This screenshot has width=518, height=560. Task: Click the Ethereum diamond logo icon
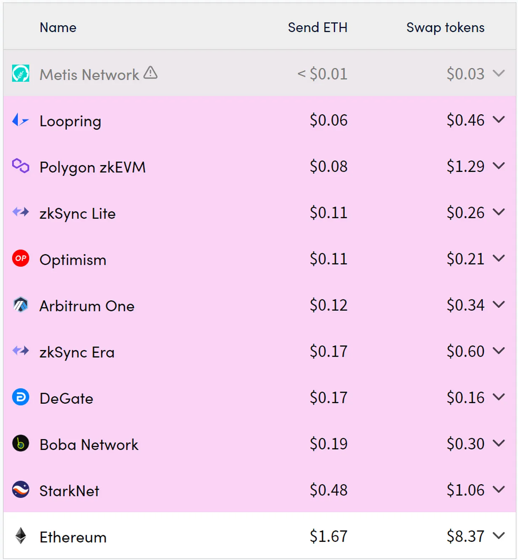point(21,536)
